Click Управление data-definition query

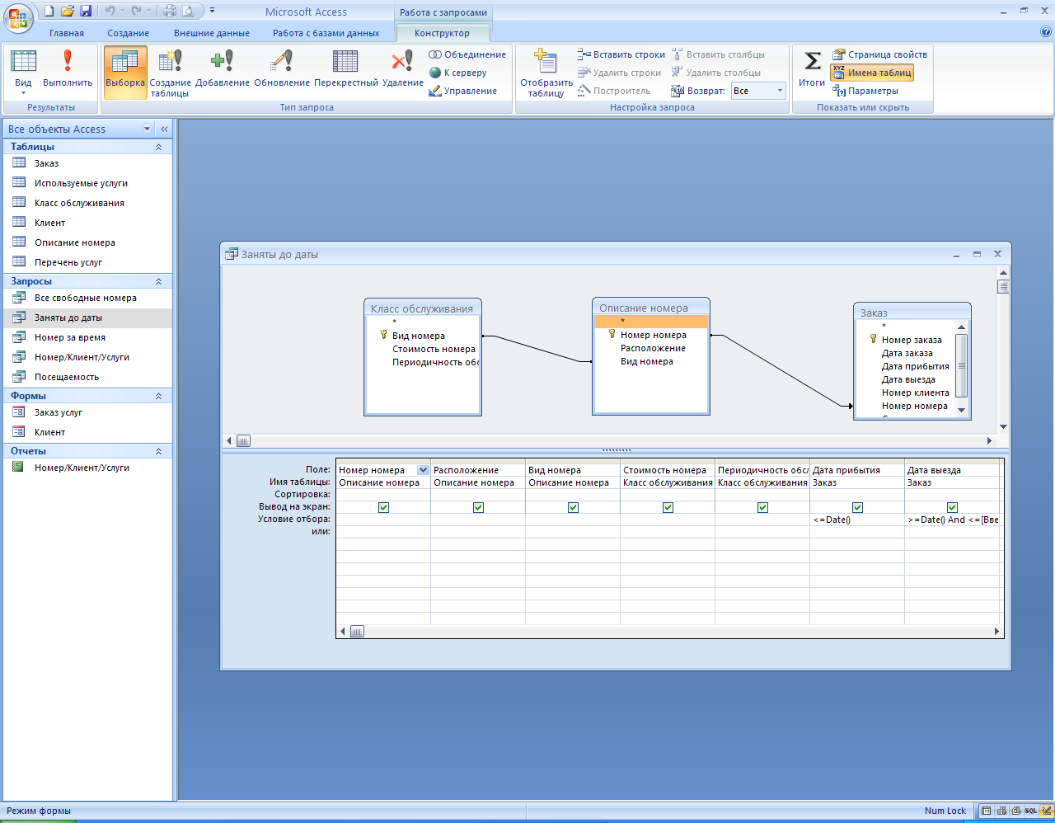(463, 91)
